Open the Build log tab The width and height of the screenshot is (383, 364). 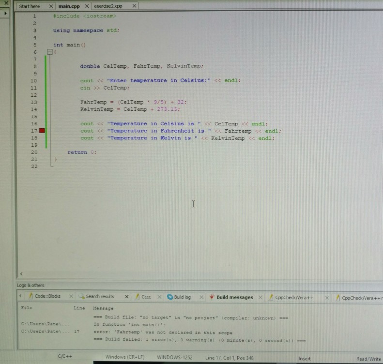tap(182, 297)
